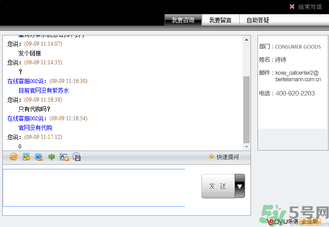Viewport: 329px width, 227px height.
Task: Switch to the 我要留言 tab
Action: coord(220,20)
